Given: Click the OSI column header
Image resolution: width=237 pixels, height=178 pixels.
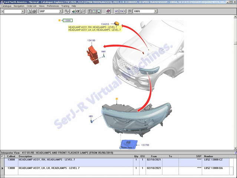Looking at the screenshot, I should pyautogui.click(x=142, y=156).
